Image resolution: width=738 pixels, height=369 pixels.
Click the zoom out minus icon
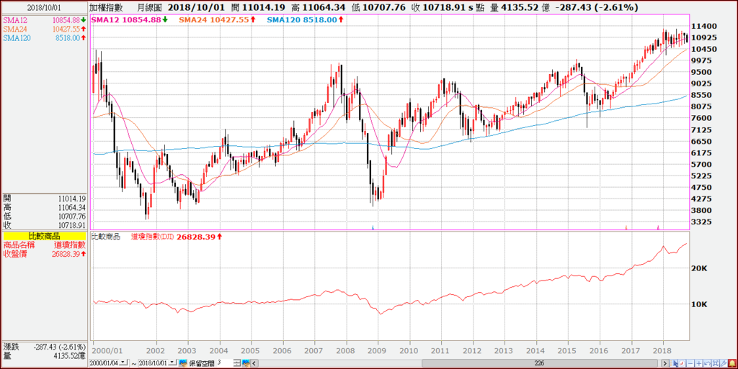tap(690, 363)
